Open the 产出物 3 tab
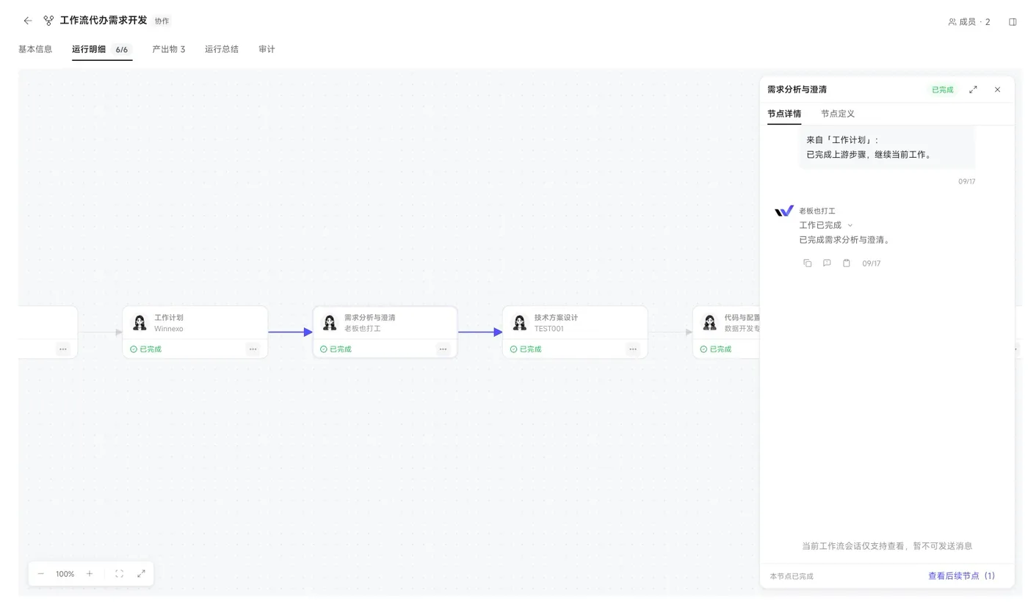 point(168,49)
